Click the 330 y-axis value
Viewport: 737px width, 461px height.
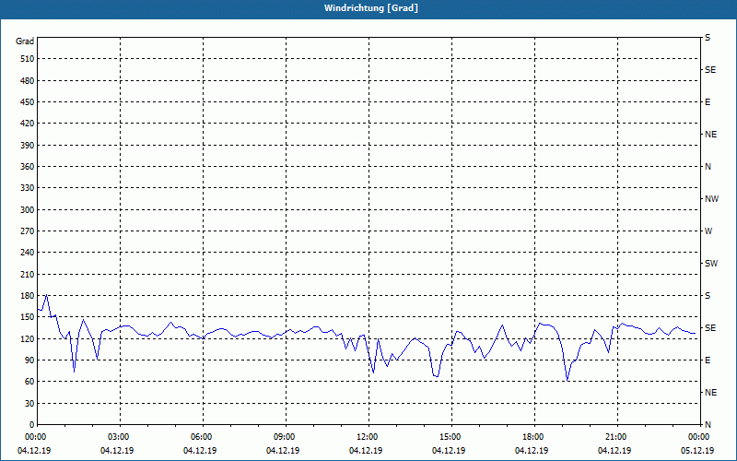pos(28,188)
